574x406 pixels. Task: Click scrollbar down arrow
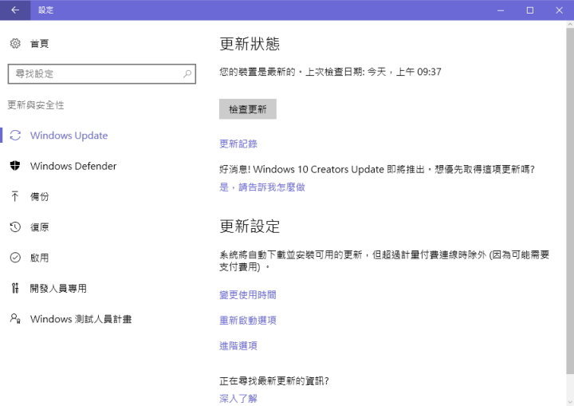[570, 402]
